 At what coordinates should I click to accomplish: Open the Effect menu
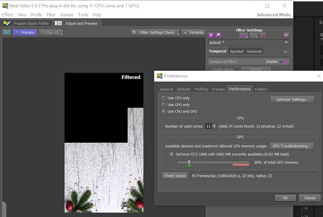7,15
